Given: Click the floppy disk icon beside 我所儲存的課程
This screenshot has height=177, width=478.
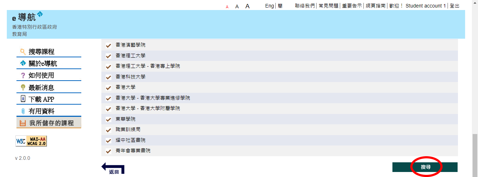Looking at the screenshot, I should click(23, 123).
